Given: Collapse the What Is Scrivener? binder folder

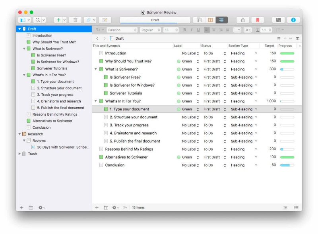Looking at the screenshot, I should pos(24,49).
